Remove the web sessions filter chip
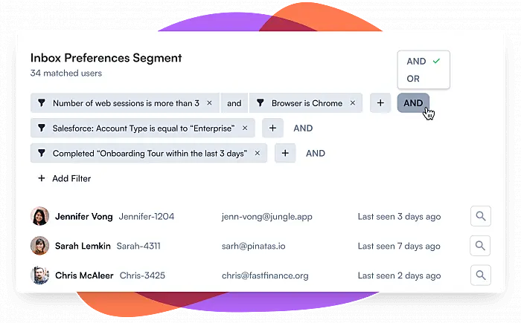Screen dimensions: 521x323 point(209,103)
